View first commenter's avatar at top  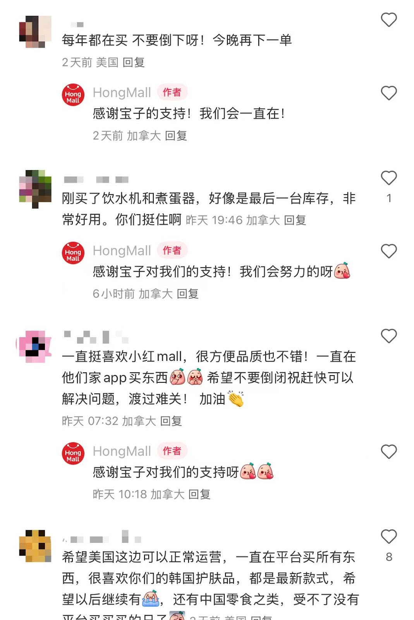(x=35, y=32)
